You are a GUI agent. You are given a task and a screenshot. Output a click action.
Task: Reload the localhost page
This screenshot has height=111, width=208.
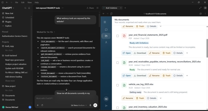pyautogui.click(x=111, y=14)
